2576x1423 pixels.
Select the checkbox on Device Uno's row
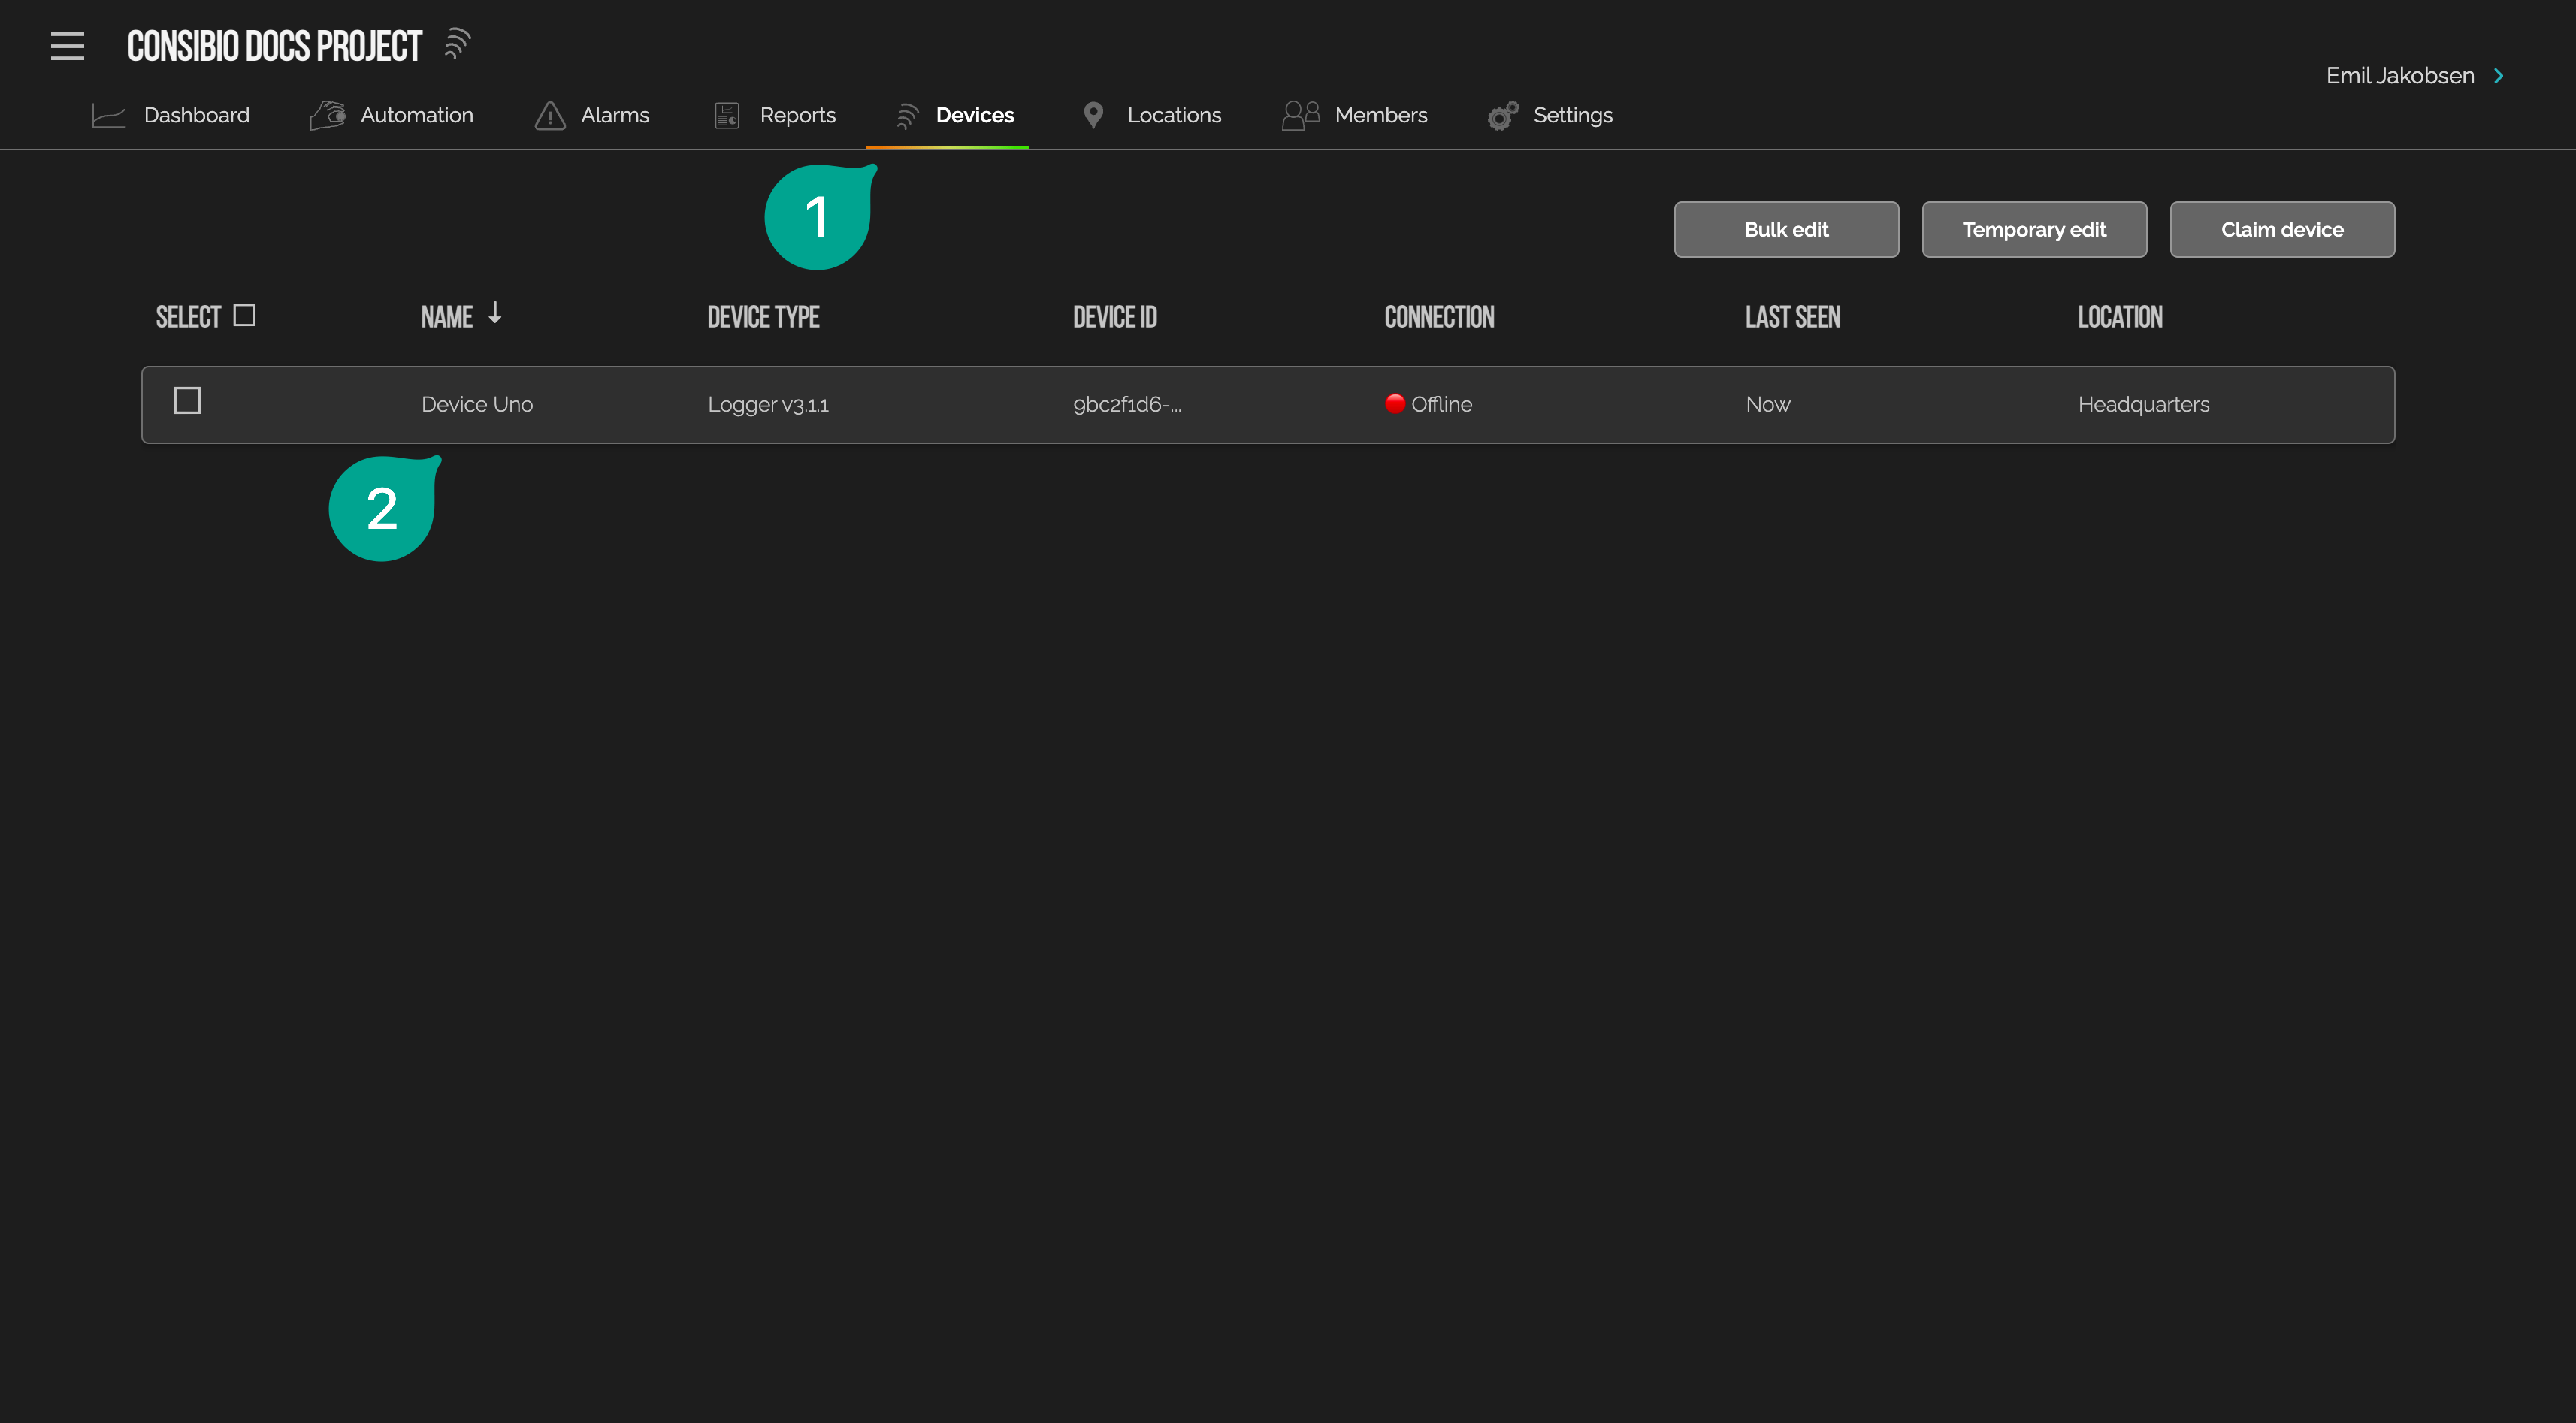(187, 400)
